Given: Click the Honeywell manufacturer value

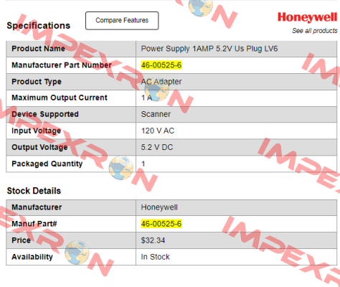Looking at the screenshot, I should pos(159,207).
